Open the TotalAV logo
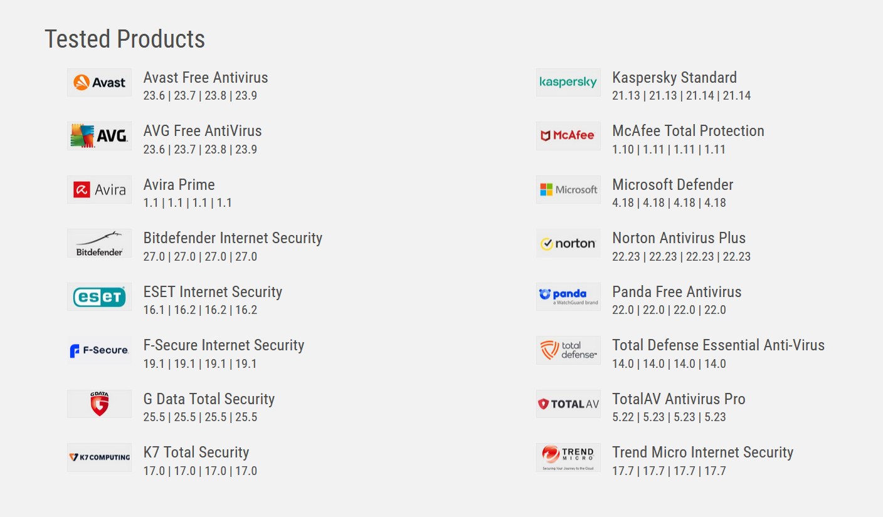The height and width of the screenshot is (517, 883). pos(568,404)
